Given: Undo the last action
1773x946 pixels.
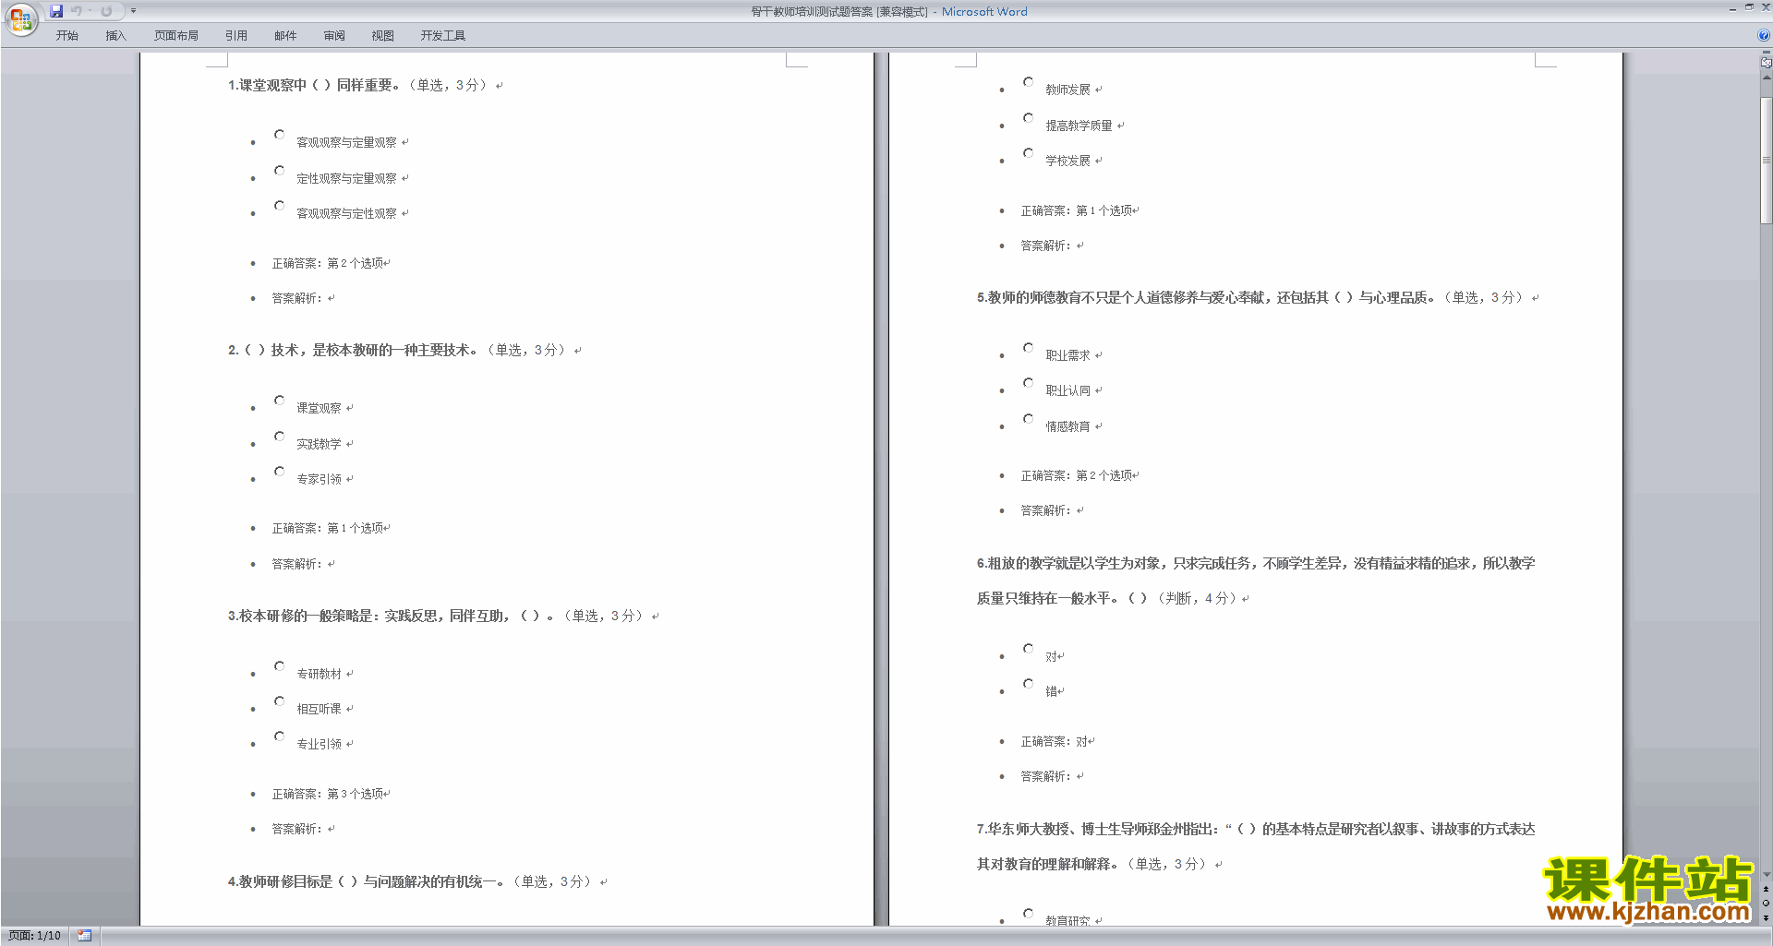Looking at the screenshot, I should [x=77, y=11].
